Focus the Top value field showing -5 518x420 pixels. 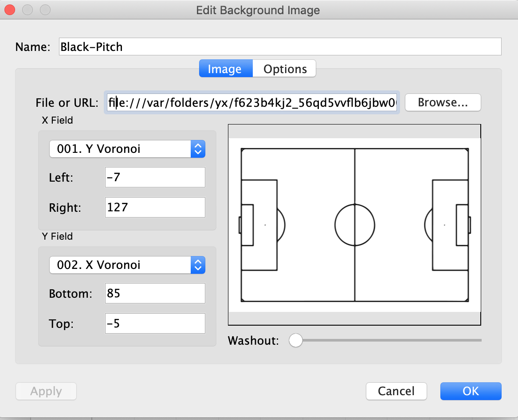click(155, 323)
